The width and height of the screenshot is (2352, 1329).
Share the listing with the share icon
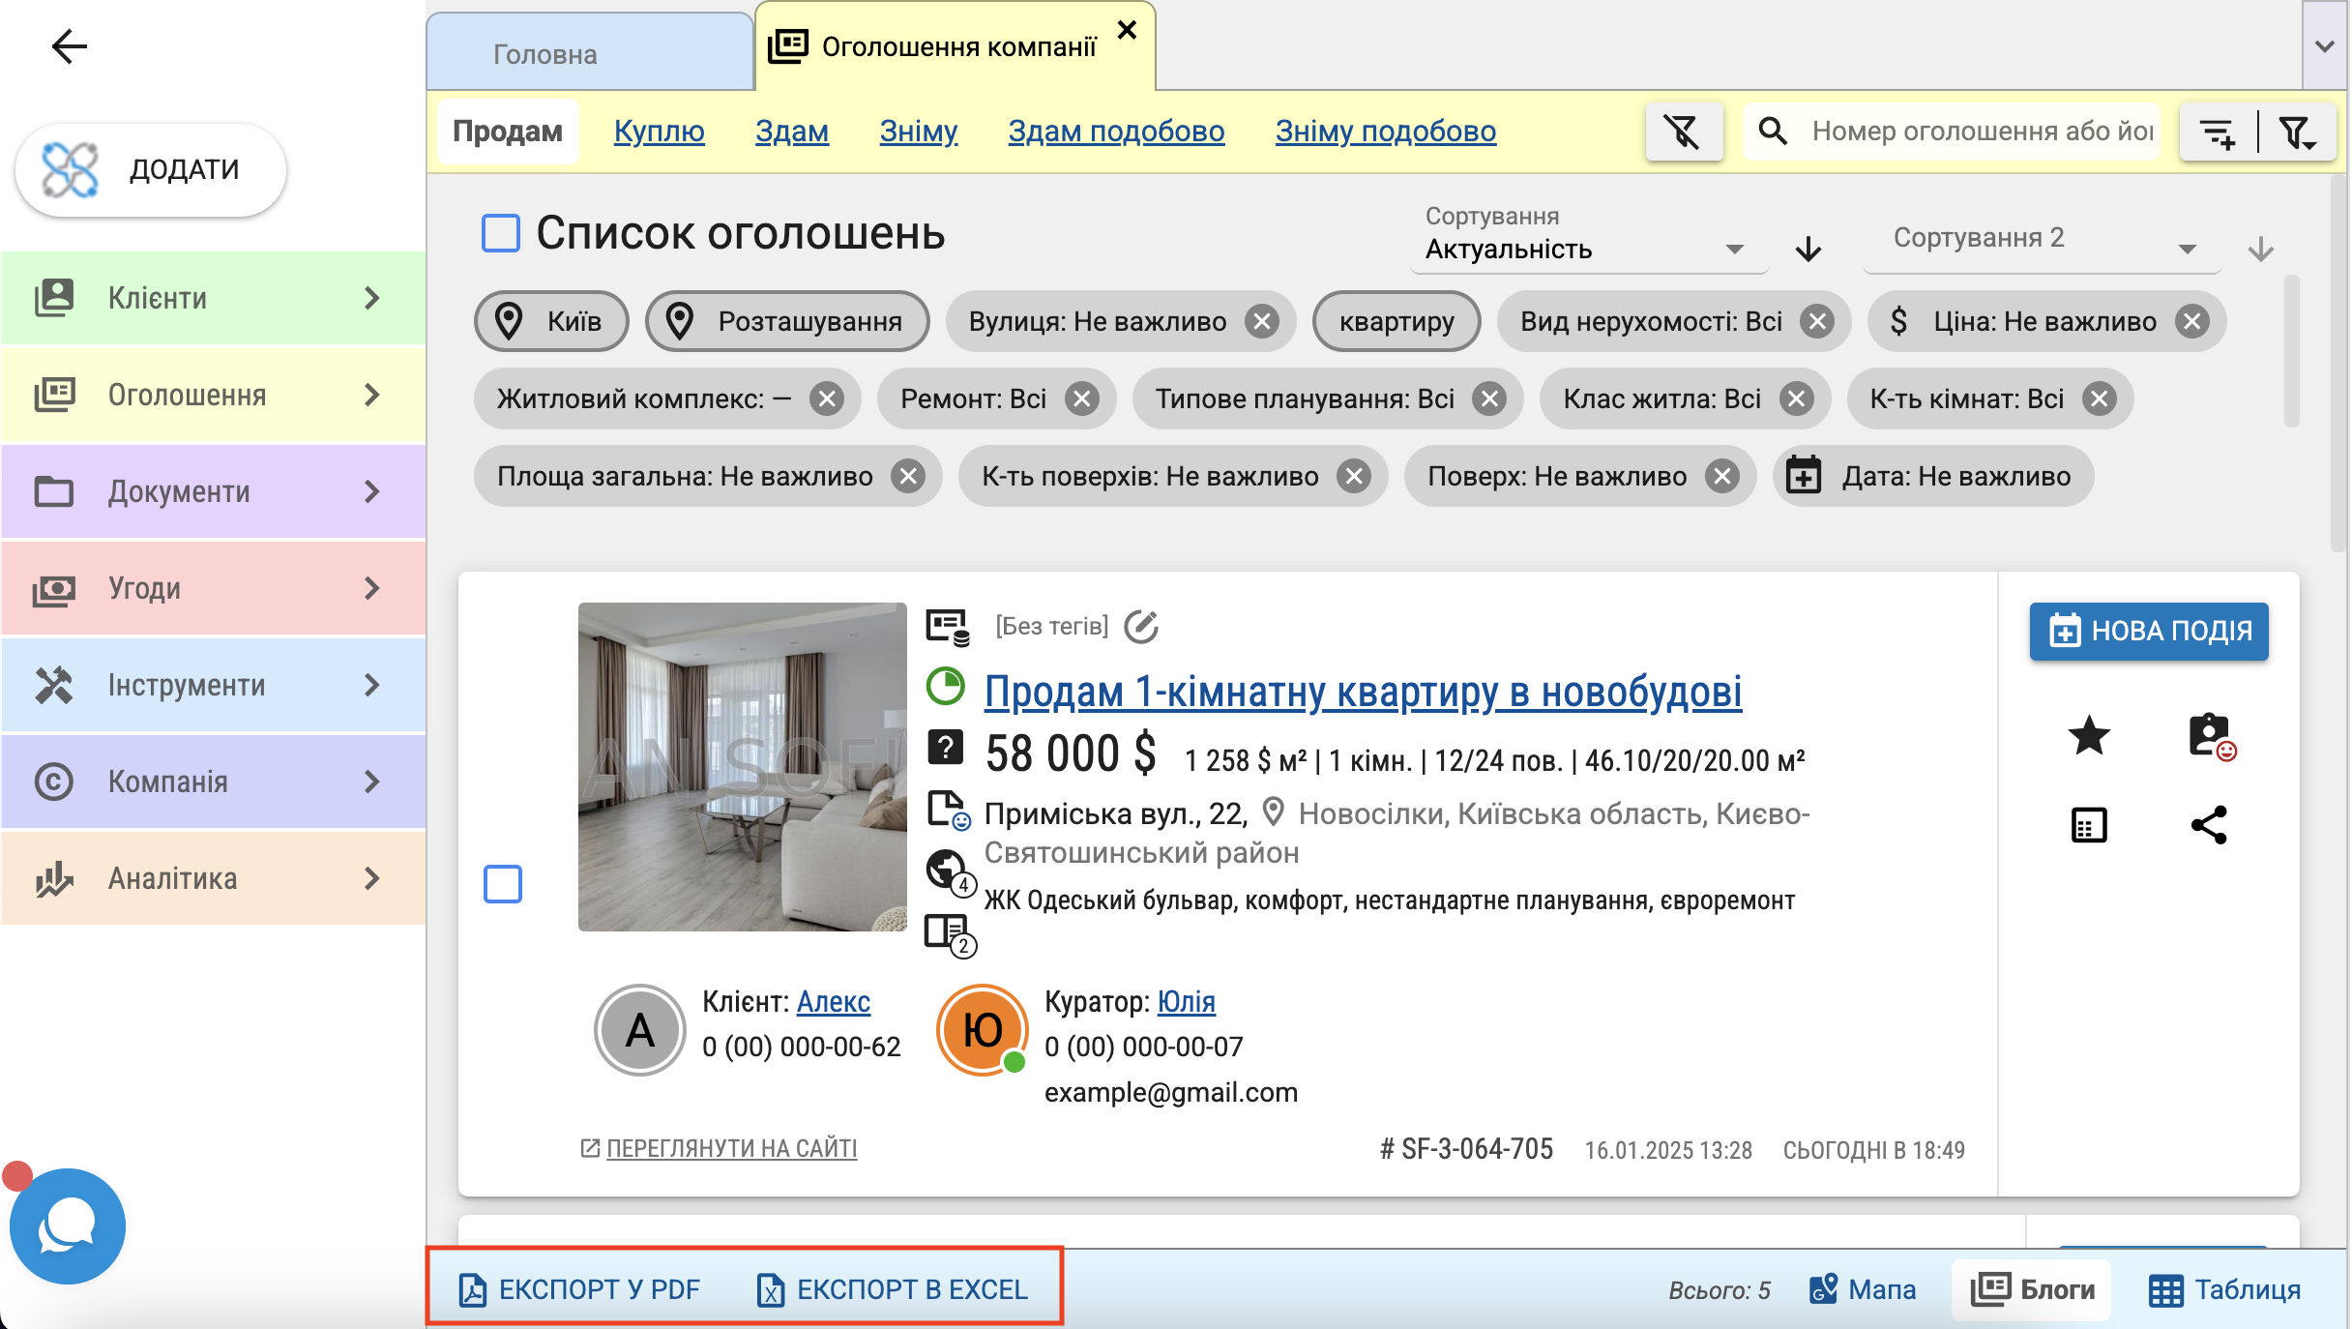(x=2209, y=825)
